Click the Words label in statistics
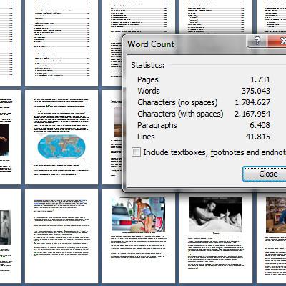The image size is (286, 286). point(149,91)
